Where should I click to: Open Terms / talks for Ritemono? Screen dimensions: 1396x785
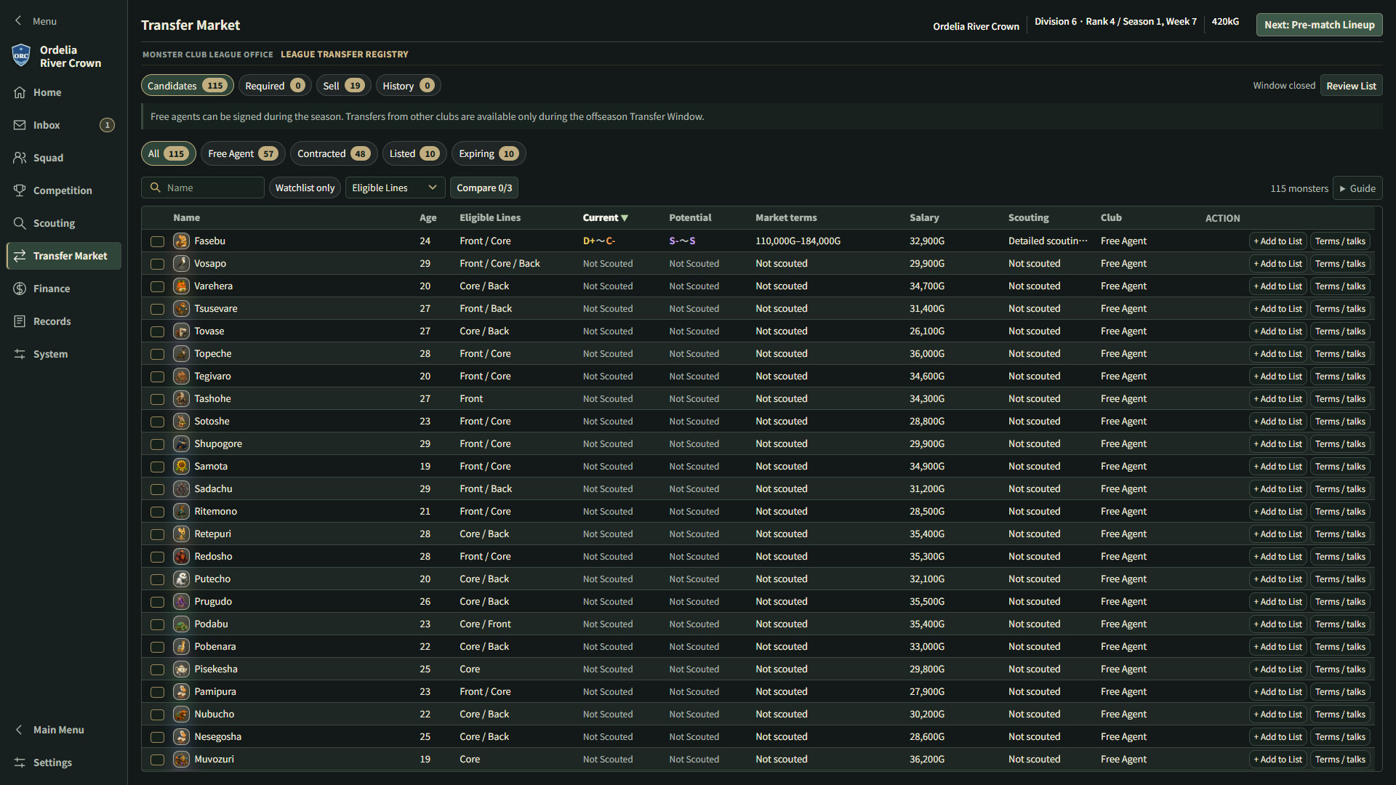pos(1340,512)
